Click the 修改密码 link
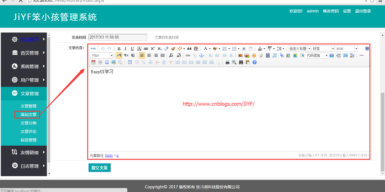Screen dimensions: 385x192 pos(331,11)
